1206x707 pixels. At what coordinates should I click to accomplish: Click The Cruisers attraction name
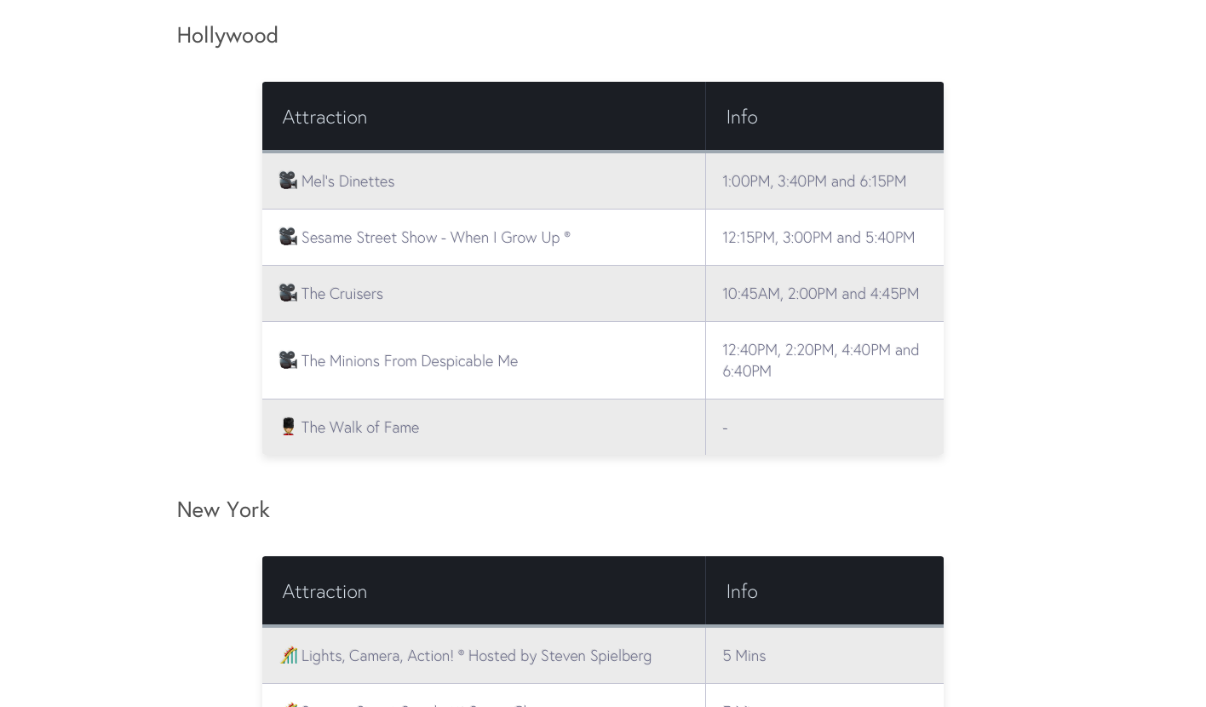pyautogui.click(x=342, y=294)
